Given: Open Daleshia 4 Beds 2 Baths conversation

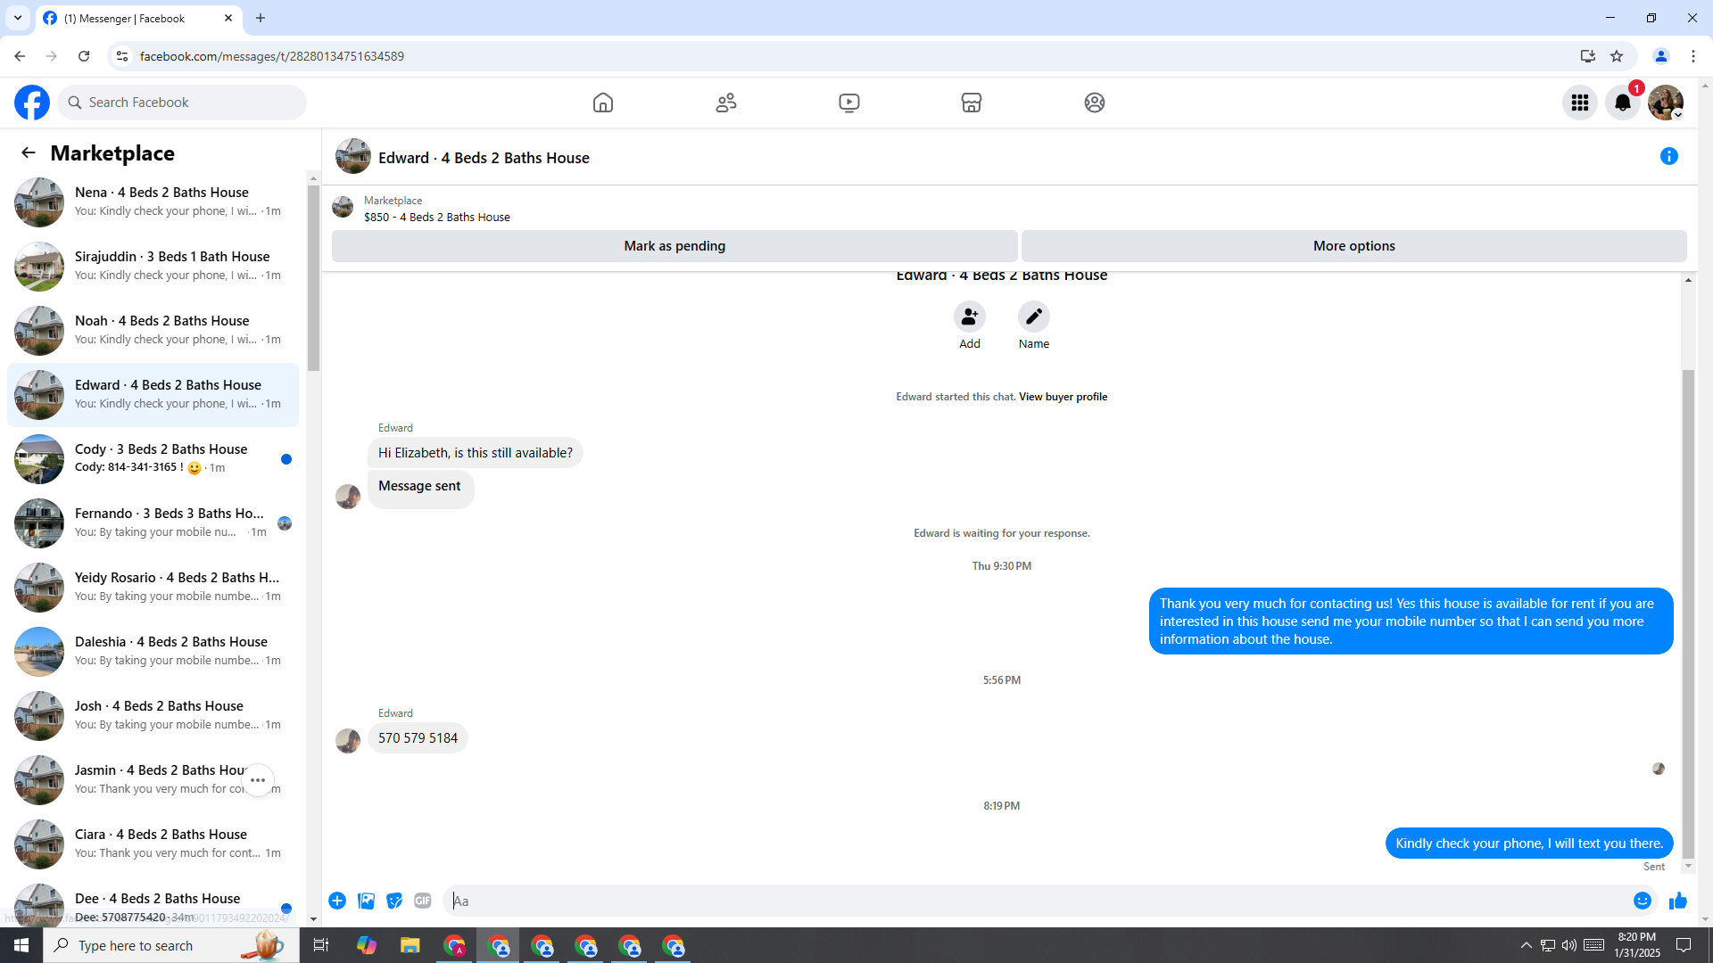Looking at the screenshot, I should (153, 652).
